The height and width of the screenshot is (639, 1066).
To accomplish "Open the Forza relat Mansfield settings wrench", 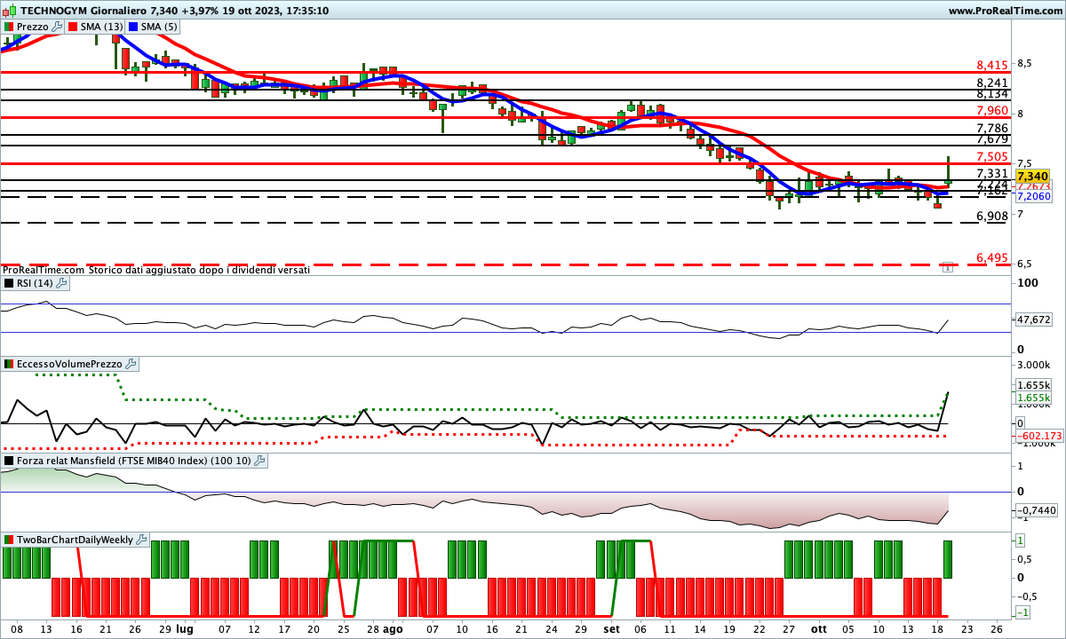I will (x=259, y=461).
